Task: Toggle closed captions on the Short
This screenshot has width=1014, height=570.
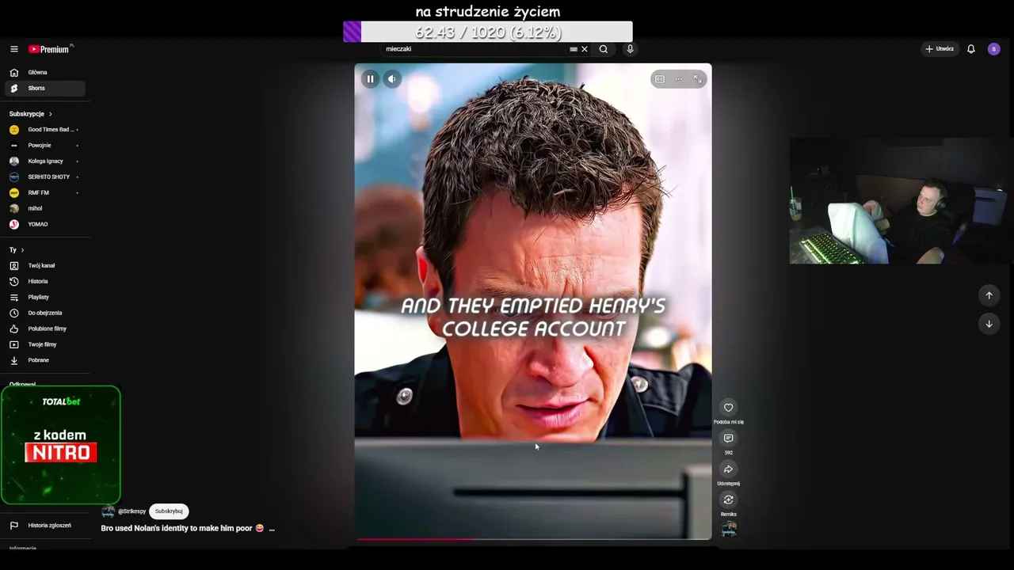Action: pos(660,79)
